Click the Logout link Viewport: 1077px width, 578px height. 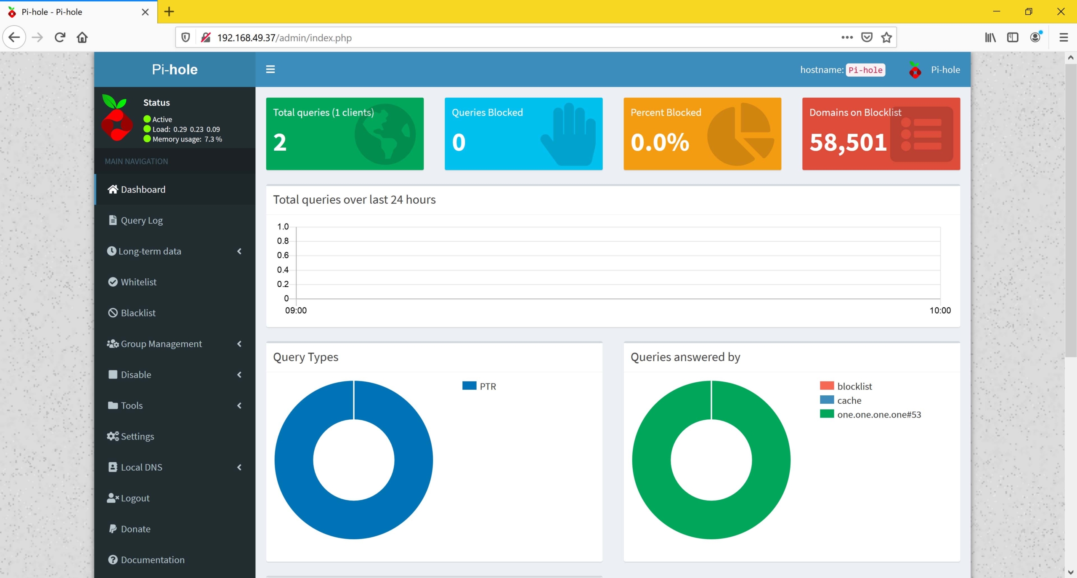(135, 498)
